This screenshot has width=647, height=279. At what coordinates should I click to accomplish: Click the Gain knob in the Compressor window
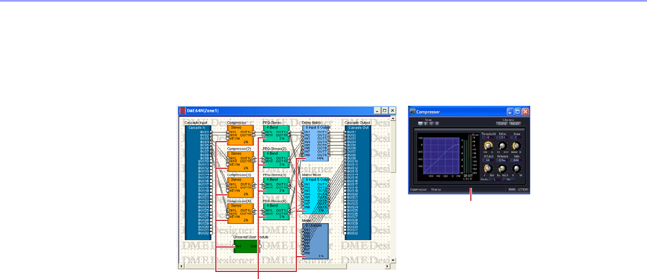517,169
